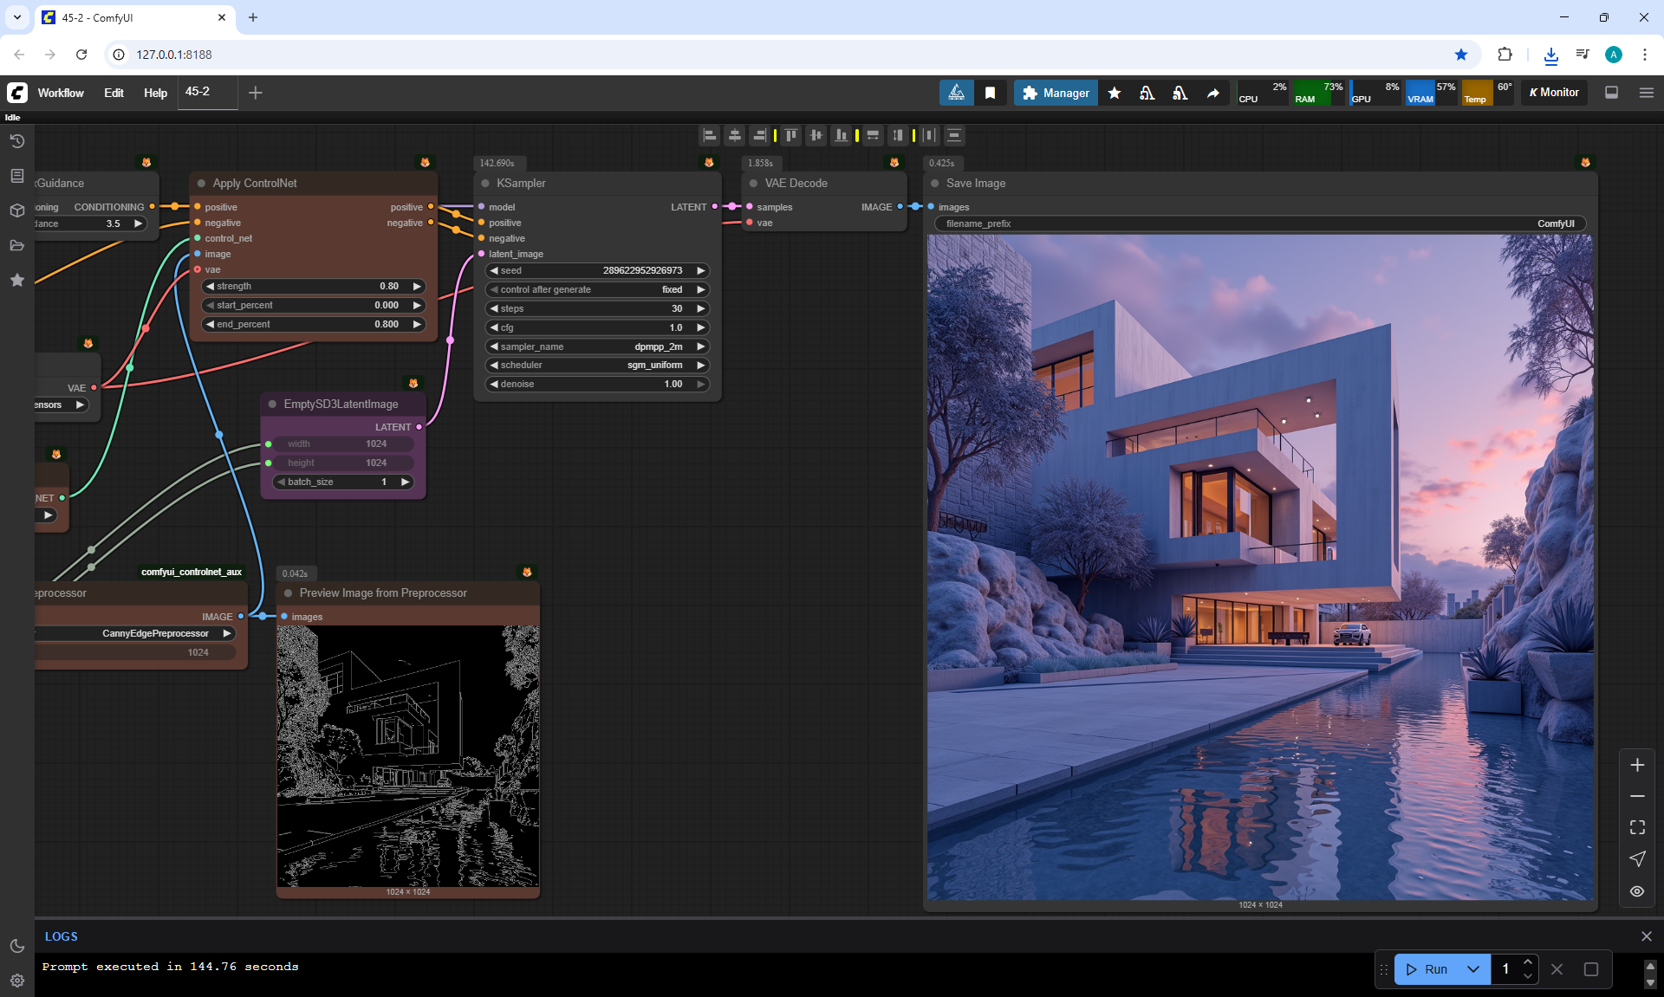Click the align left alignment tool
1664x997 pixels.
pyautogui.click(x=710, y=135)
